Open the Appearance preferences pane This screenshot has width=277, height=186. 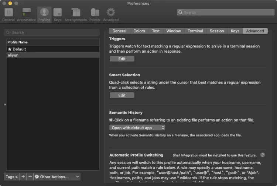[26, 14]
